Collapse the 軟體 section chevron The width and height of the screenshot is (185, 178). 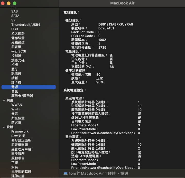4,127
